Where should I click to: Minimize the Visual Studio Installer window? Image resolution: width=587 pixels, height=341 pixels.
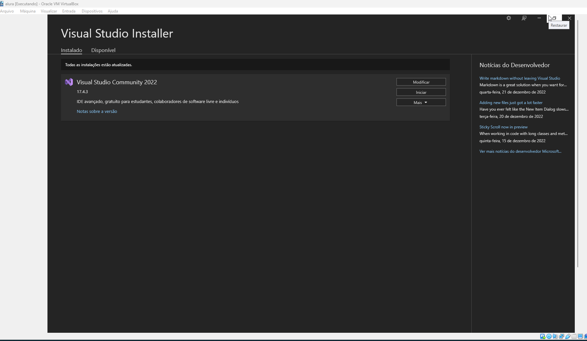tap(539, 18)
